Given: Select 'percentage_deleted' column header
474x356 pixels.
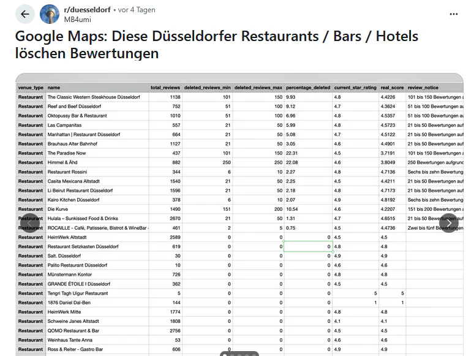Looking at the screenshot, I should coord(308,88).
